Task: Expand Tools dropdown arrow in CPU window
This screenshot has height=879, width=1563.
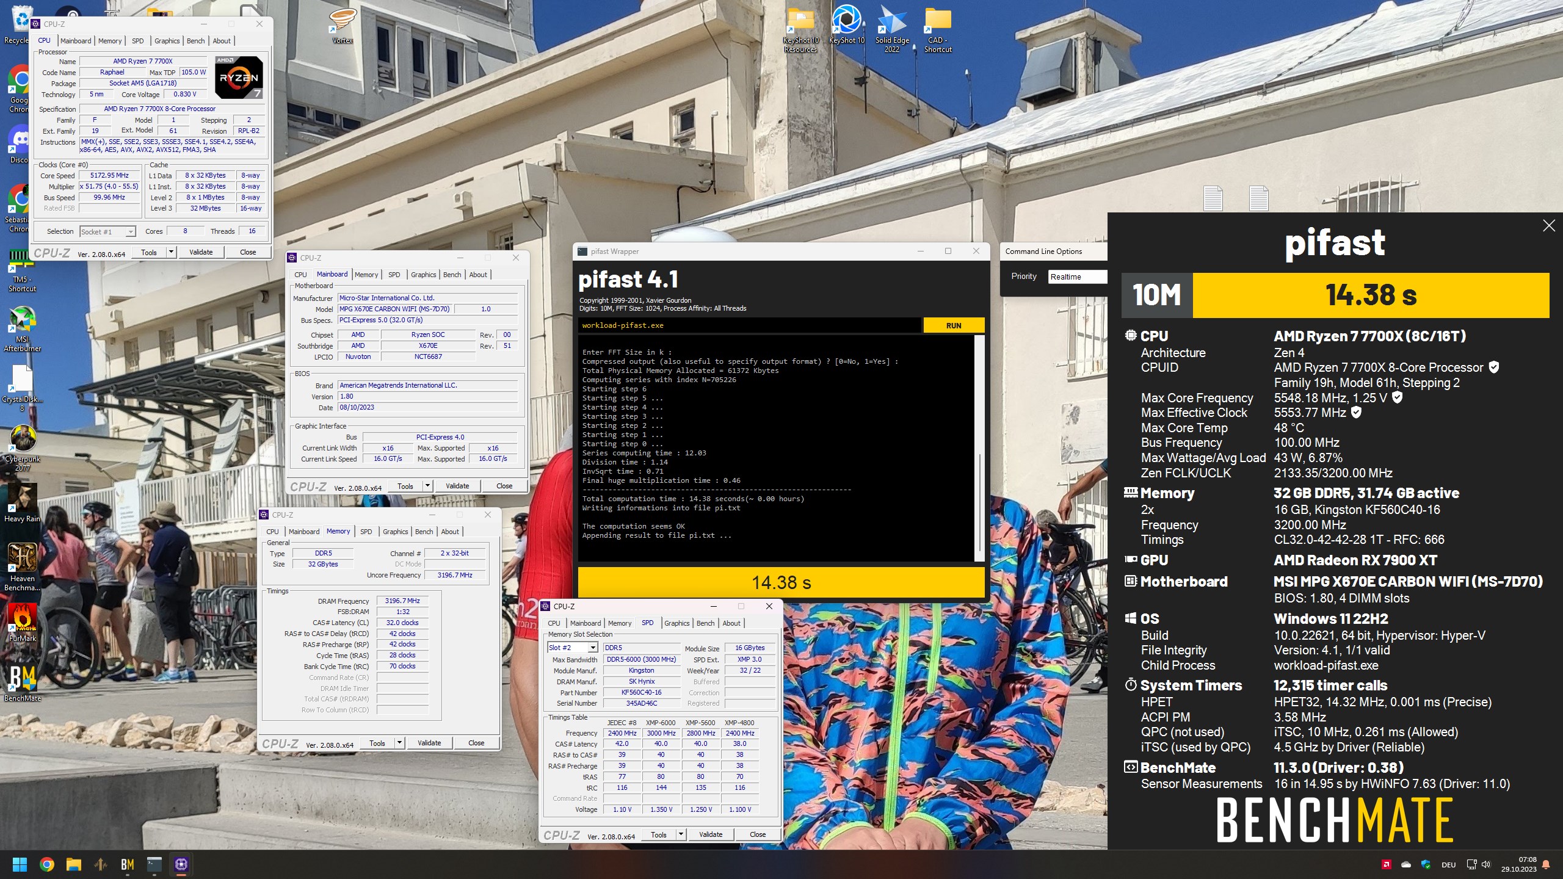Action: pos(171,252)
